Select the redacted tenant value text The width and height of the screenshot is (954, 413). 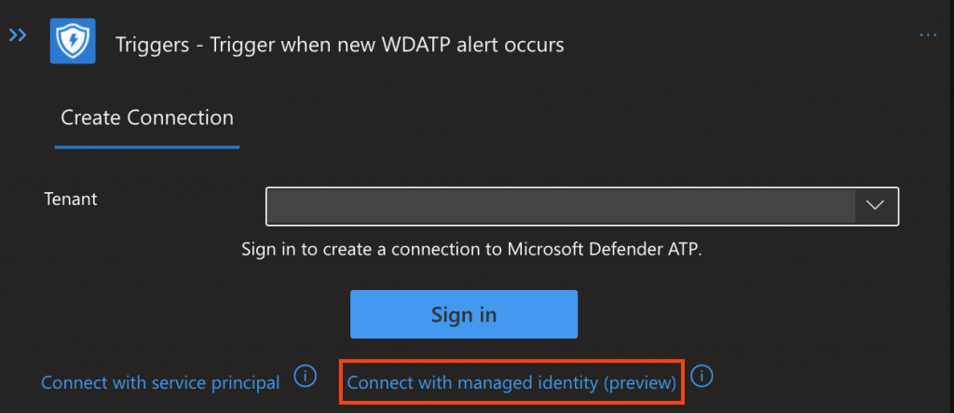point(559,206)
